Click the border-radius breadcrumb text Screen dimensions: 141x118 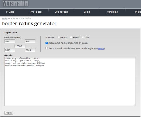tap(25, 18)
